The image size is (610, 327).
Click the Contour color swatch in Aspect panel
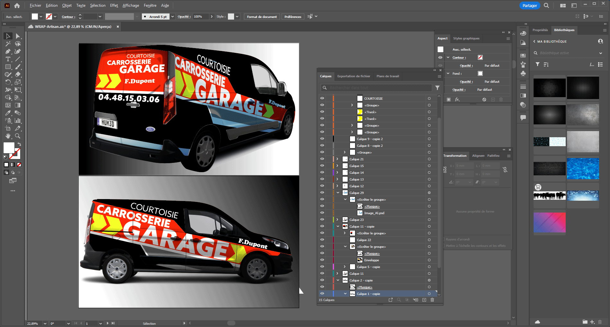480,57
